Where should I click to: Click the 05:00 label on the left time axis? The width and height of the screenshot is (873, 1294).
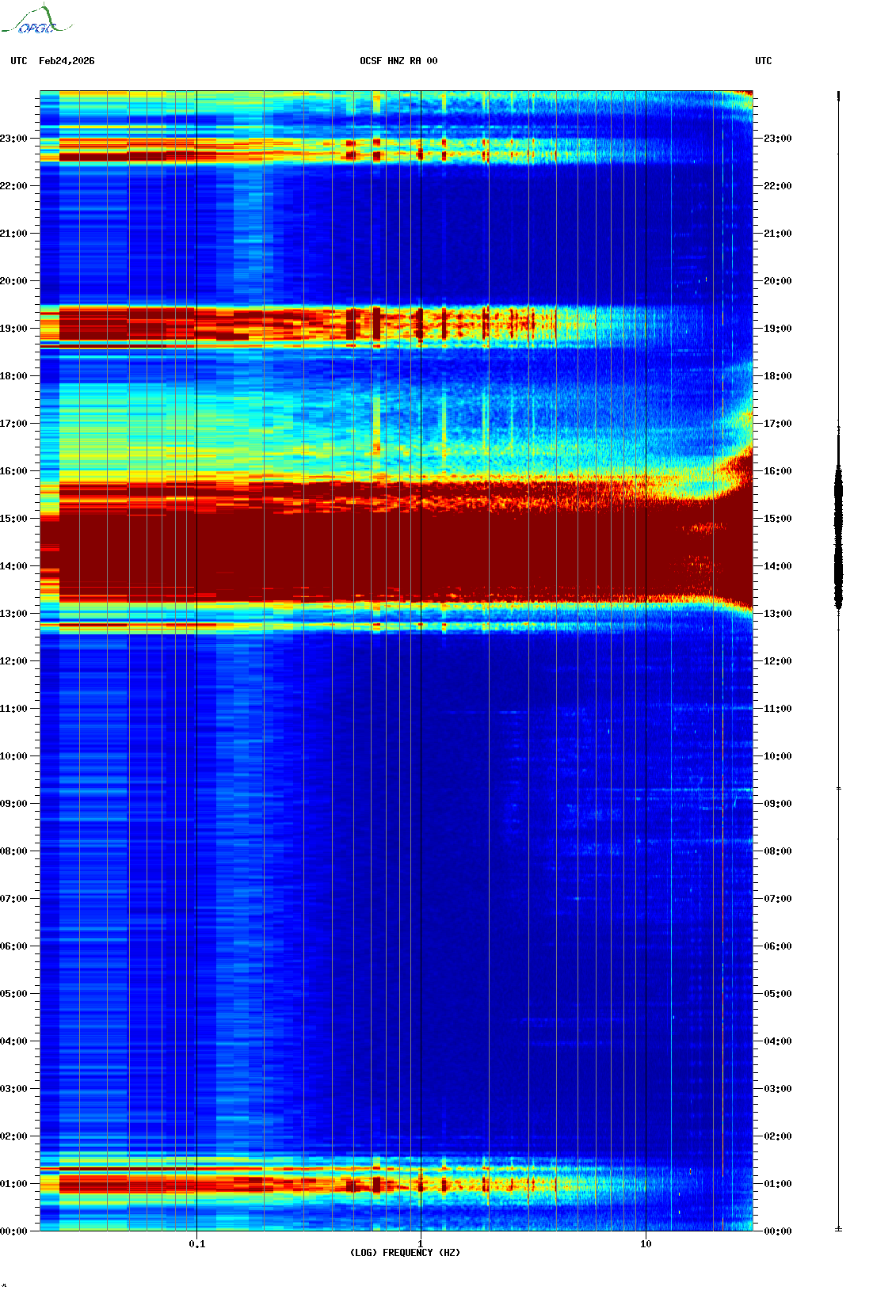coord(13,994)
